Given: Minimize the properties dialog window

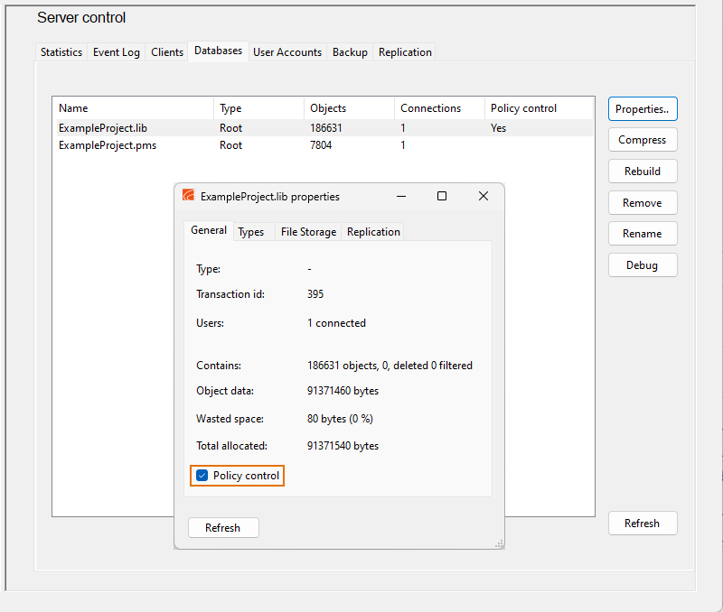Looking at the screenshot, I should tap(401, 196).
